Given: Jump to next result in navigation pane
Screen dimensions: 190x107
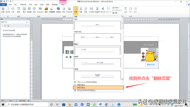Looking at the screenshot, I should pos(28,26).
